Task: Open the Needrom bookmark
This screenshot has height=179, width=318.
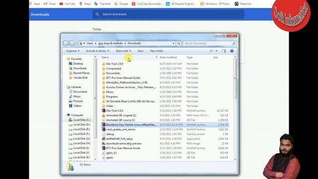Action: pyautogui.click(x=243, y=3)
